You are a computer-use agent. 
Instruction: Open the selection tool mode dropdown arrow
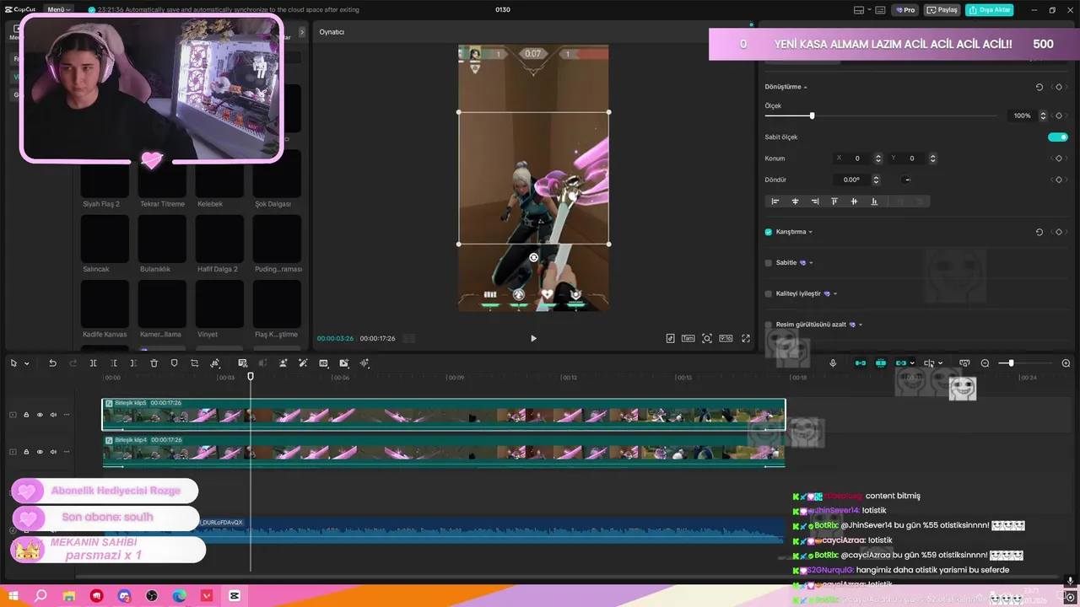pyautogui.click(x=27, y=363)
